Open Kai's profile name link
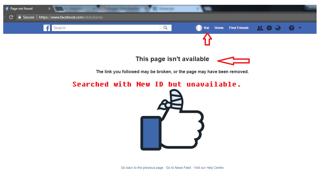This screenshot has height=179, width=319. point(206,28)
